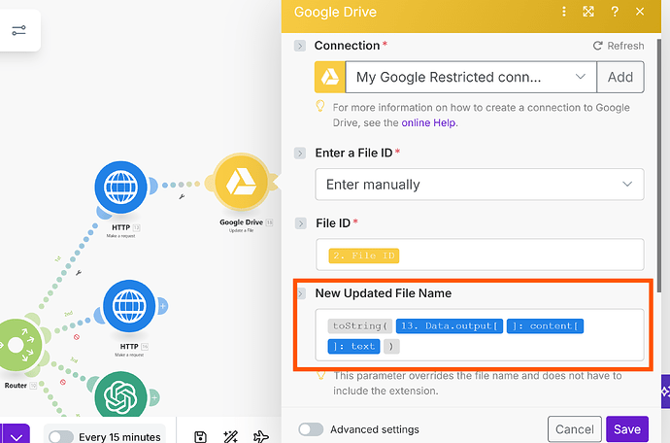
Task: Click the Google Drive logo beside connection
Action: 330,77
